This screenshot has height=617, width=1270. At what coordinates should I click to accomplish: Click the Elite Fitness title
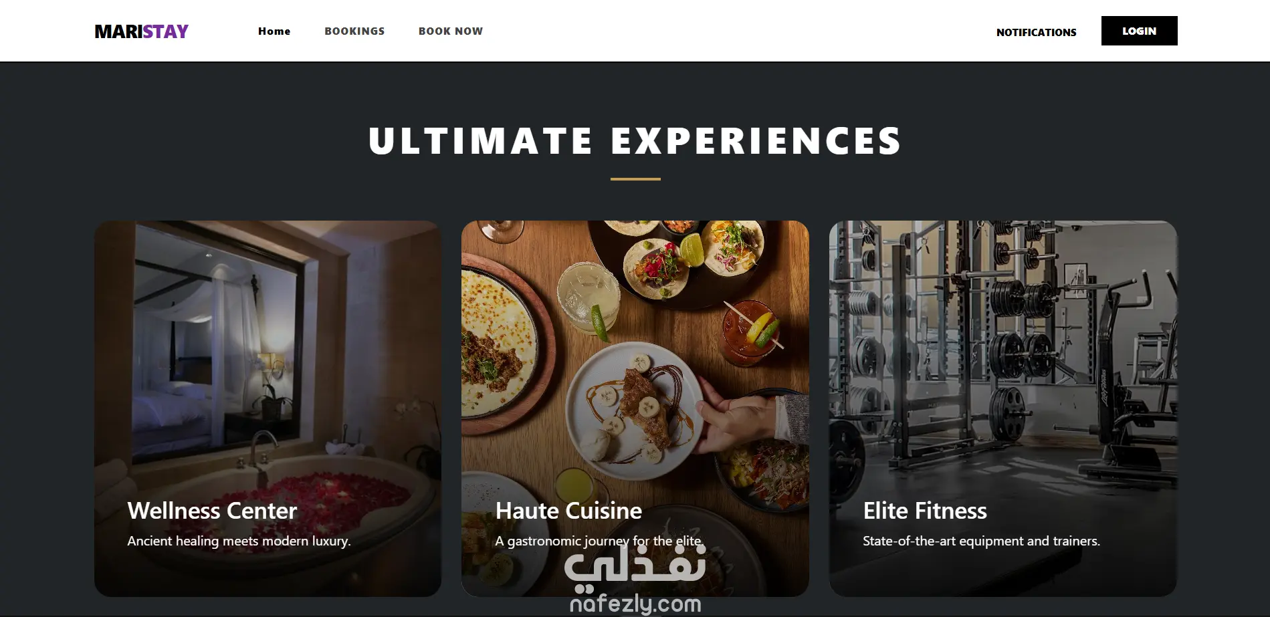tap(925, 511)
